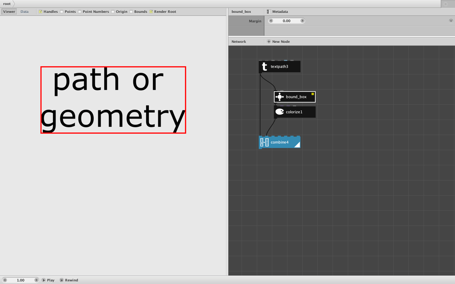Enable the Bounds checkbox

[x=131, y=12]
